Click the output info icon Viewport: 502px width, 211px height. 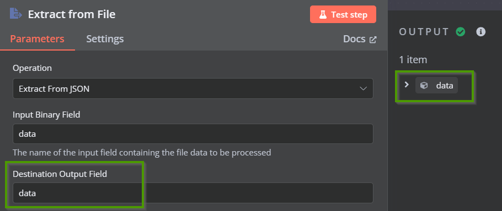pos(480,31)
